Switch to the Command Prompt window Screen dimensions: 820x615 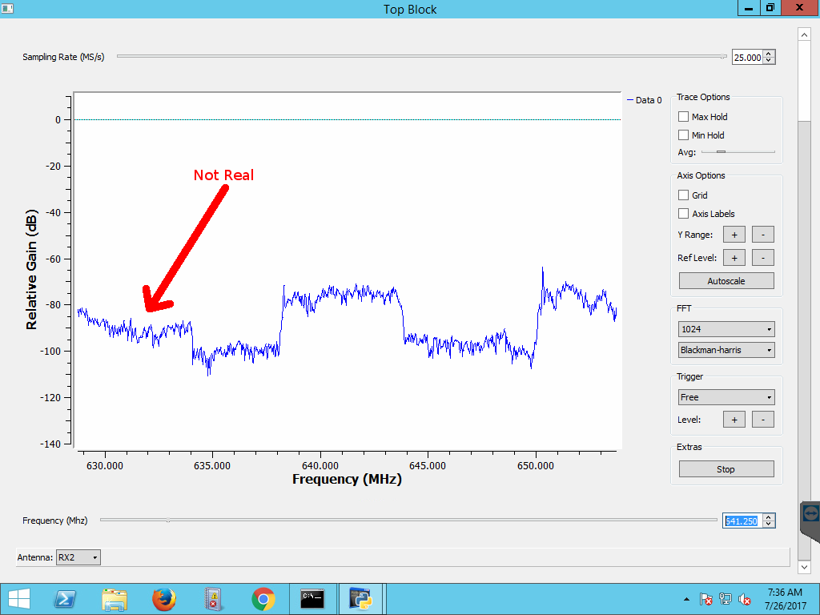(x=312, y=598)
